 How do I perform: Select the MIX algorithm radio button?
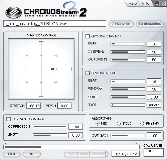click(x=98, y=124)
